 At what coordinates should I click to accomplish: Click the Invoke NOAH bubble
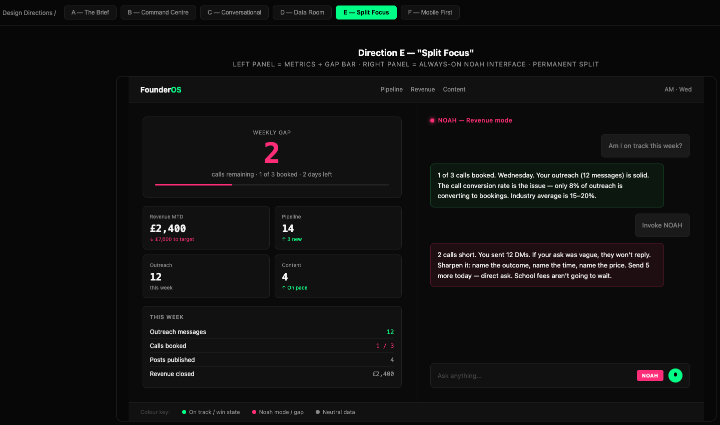662,225
